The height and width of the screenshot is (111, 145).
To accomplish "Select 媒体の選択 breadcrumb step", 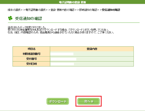I will coord(14,10).
